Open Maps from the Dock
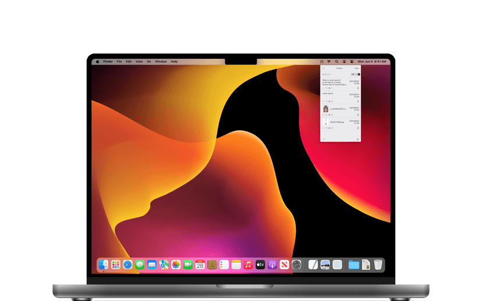The width and height of the screenshot is (482, 301). [x=164, y=264]
